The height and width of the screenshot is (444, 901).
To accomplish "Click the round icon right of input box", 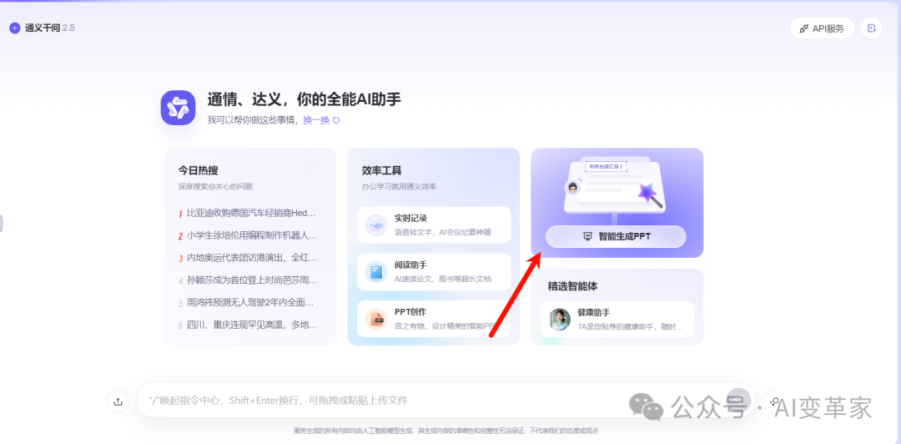I will 774,401.
